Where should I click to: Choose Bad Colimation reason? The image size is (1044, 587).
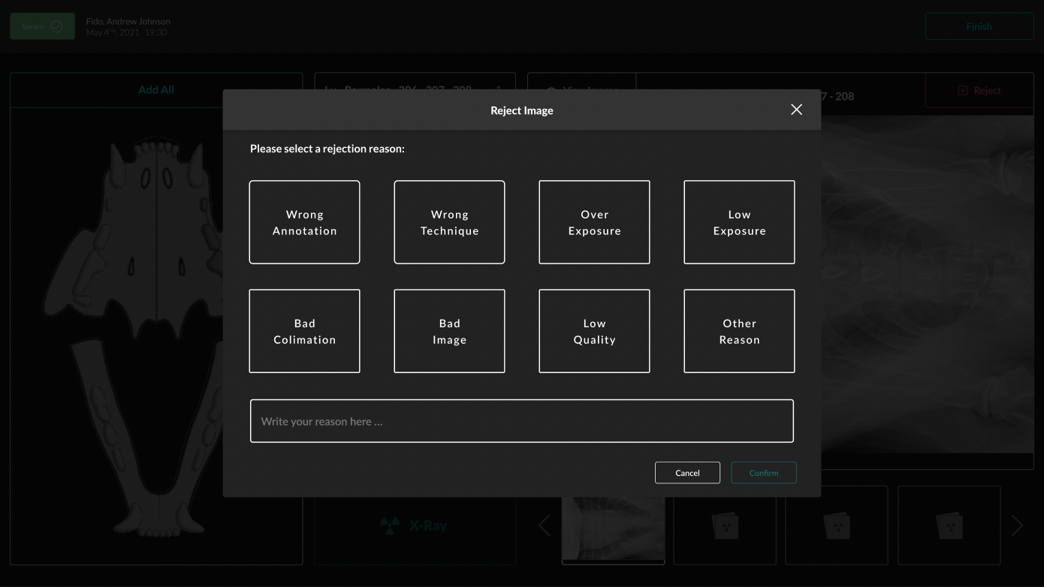[x=304, y=331]
